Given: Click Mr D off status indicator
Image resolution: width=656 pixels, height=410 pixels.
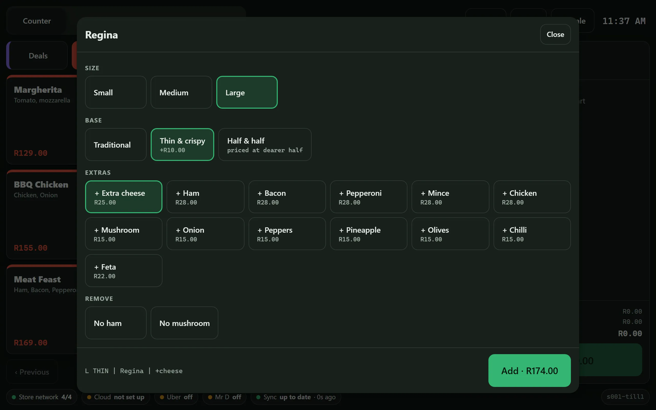Looking at the screenshot, I should [224, 397].
